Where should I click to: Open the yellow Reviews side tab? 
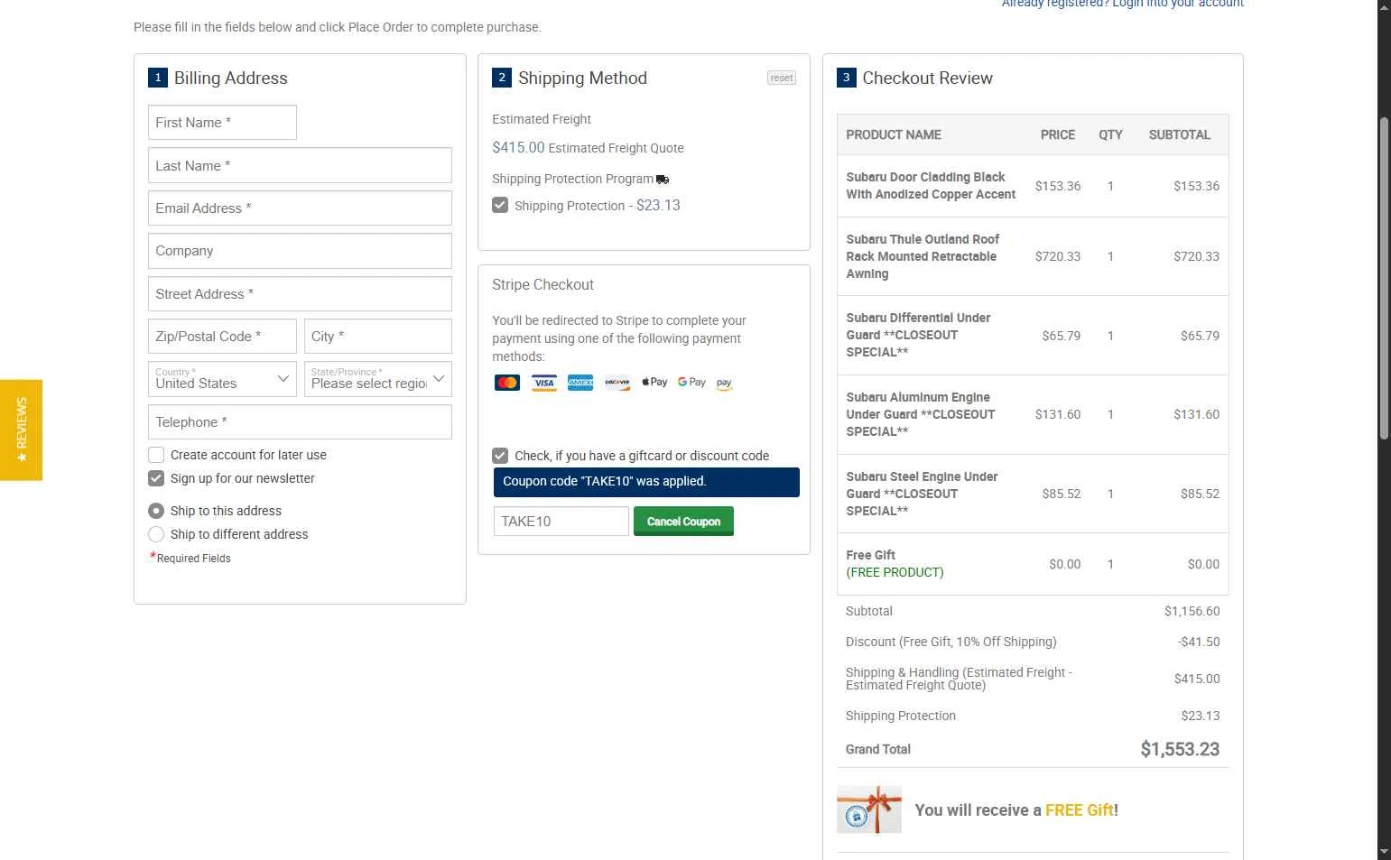point(21,430)
